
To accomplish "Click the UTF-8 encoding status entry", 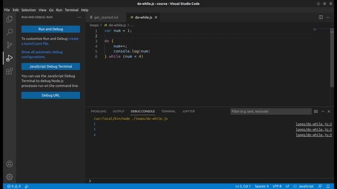I will [x=277, y=186].
